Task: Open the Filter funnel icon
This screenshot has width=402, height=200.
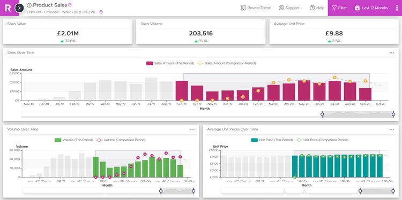Action: coord(334,8)
